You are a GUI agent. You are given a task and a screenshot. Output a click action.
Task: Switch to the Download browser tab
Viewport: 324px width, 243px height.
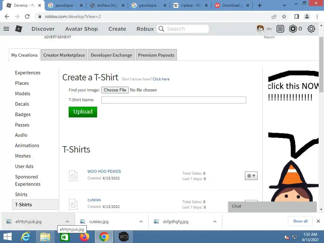[232, 5]
